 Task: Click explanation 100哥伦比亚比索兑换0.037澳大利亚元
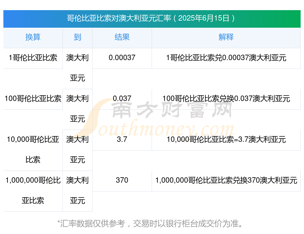point(226,99)
